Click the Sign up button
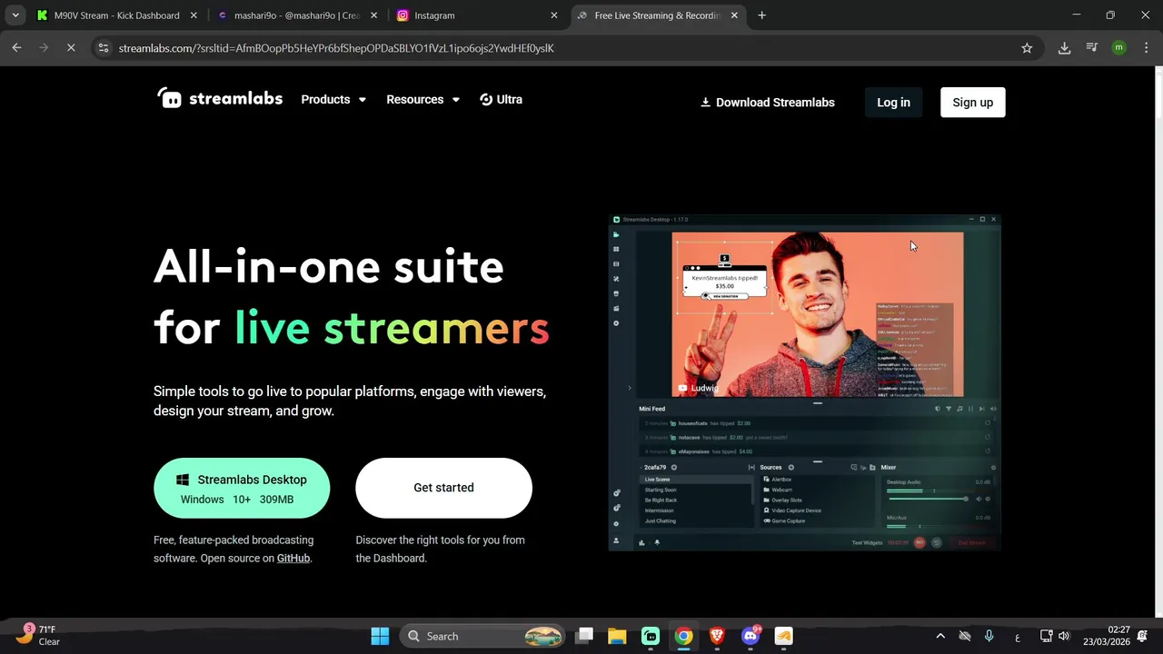 (972, 103)
